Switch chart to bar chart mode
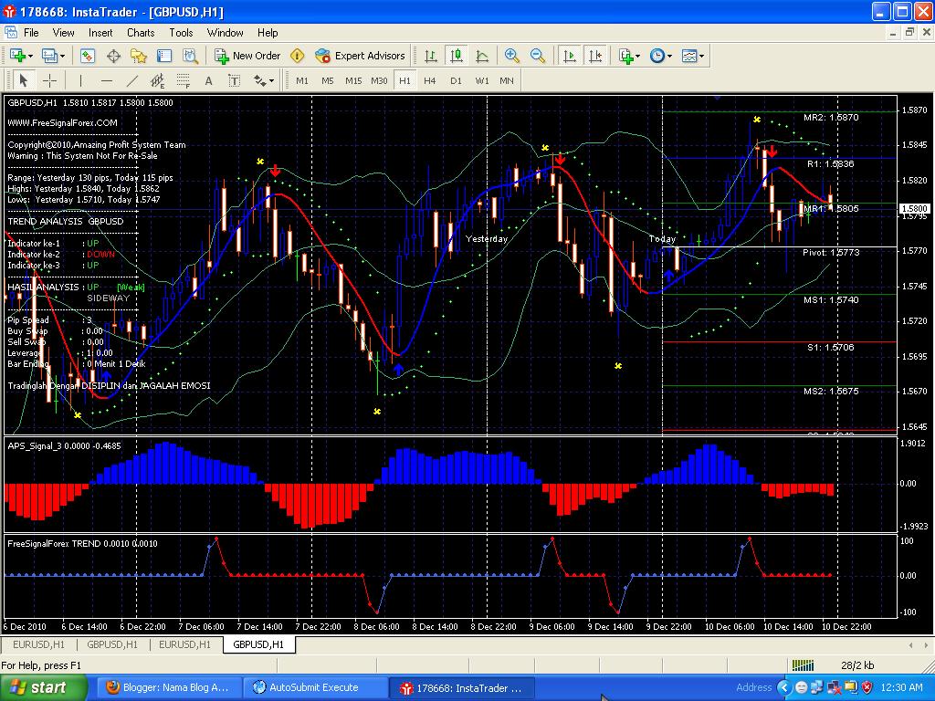Image resolution: width=935 pixels, height=701 pixels. tap(430, 56)
